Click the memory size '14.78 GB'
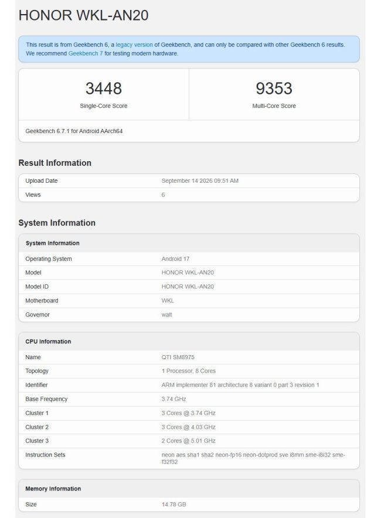Screen dimensions: 381x518 coord(174,505)
